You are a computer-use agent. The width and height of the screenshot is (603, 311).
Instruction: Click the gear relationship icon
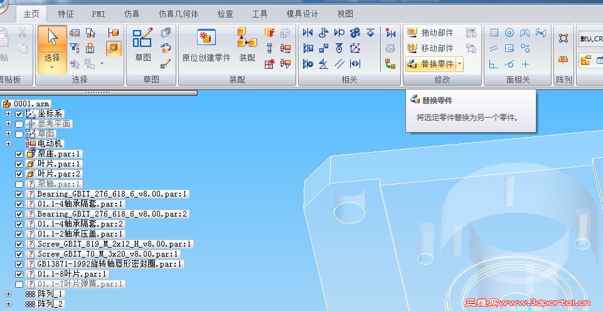pyautogui.click(x=355, y=33)
